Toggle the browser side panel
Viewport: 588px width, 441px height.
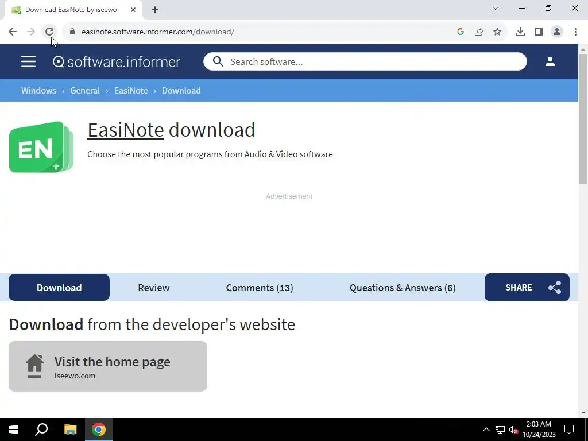pos(539,32)
